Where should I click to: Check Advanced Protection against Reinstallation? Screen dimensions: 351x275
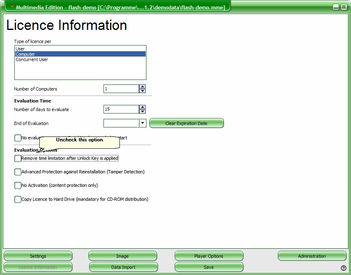point(18,172)
